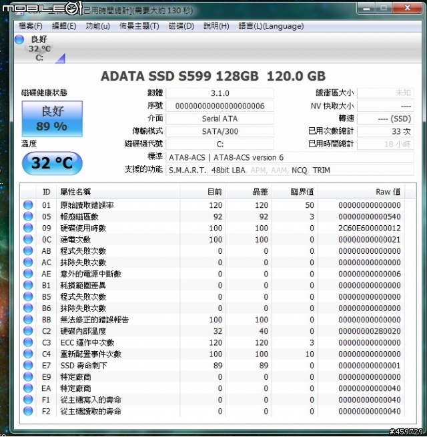Click status icon of row E9 特定廠商

coord(28,376)
